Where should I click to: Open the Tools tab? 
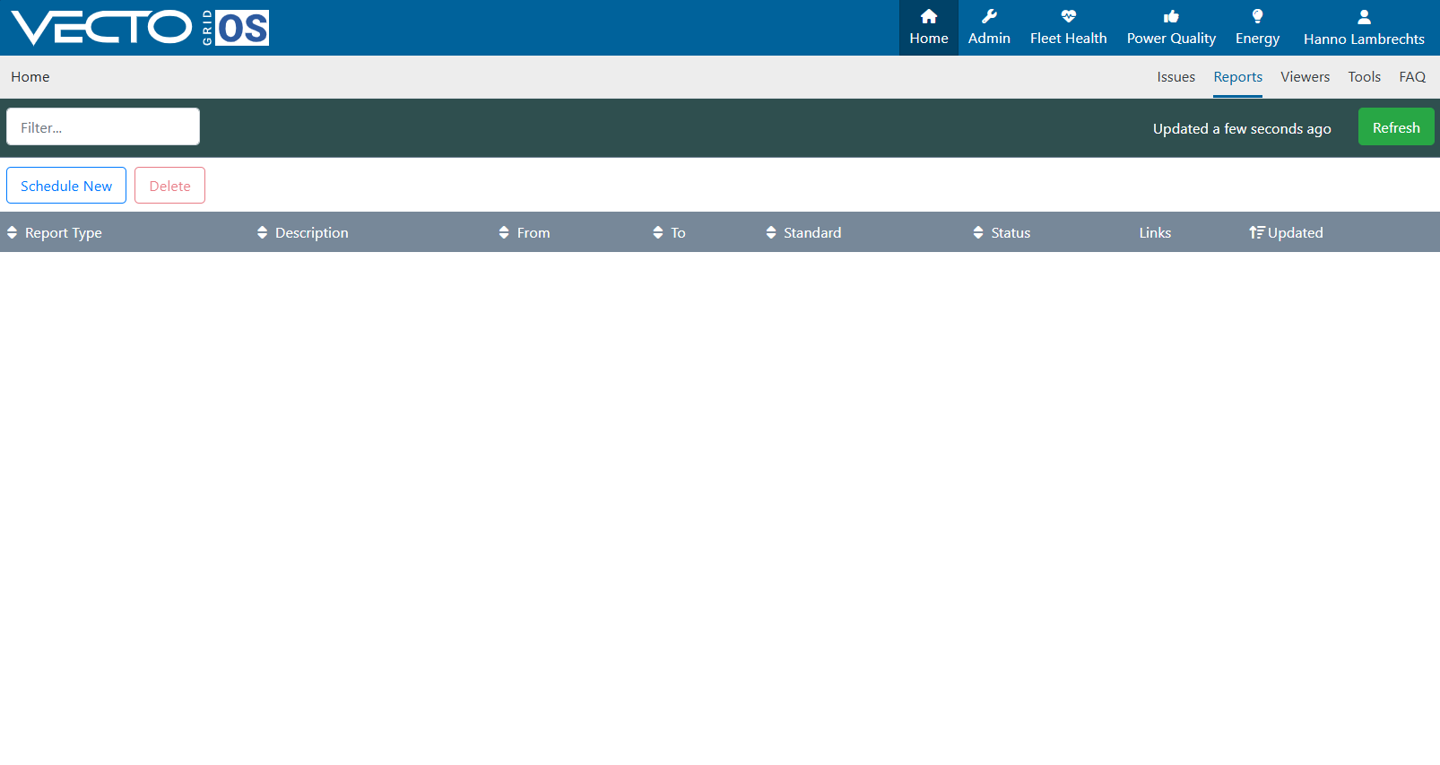1364,77
